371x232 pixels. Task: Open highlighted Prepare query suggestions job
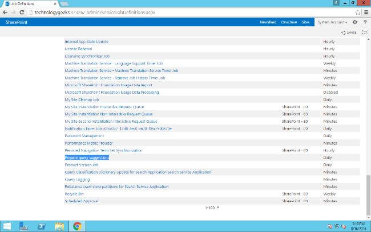point(87,158)
